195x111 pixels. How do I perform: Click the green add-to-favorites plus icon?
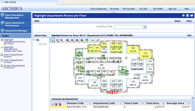pyautogui.click(x=183, y=15)
